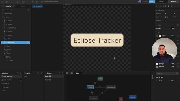Click lock icon on Button BG row
This screenshot has height=101, width=180.
point(26,42)
